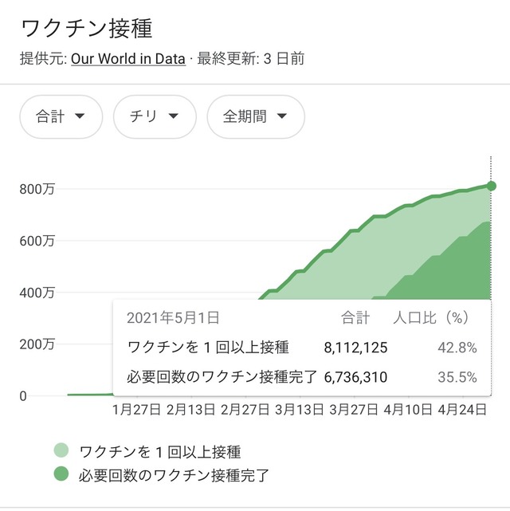Click the ワクチン接種 heading title
The image size is (510, 511).
click(86, 29)
